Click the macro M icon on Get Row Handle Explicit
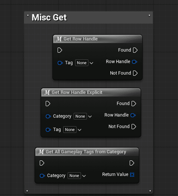The height and width of the screenshot is (196, 178). click(x=47, y=92)
